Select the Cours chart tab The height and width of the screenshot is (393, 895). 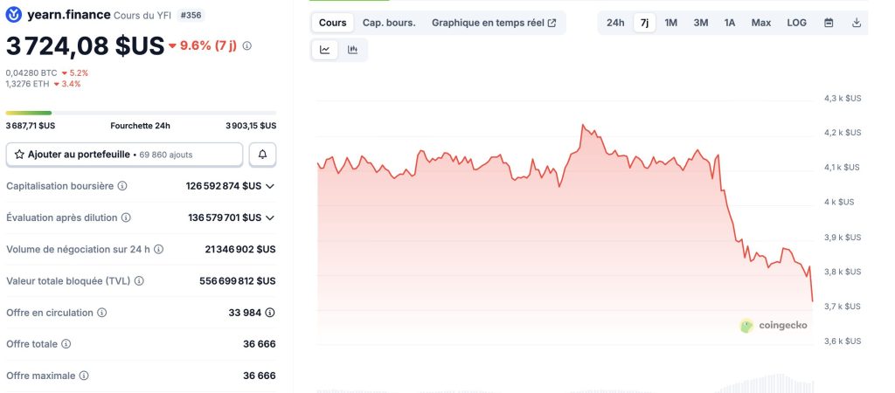pos(332,23)
